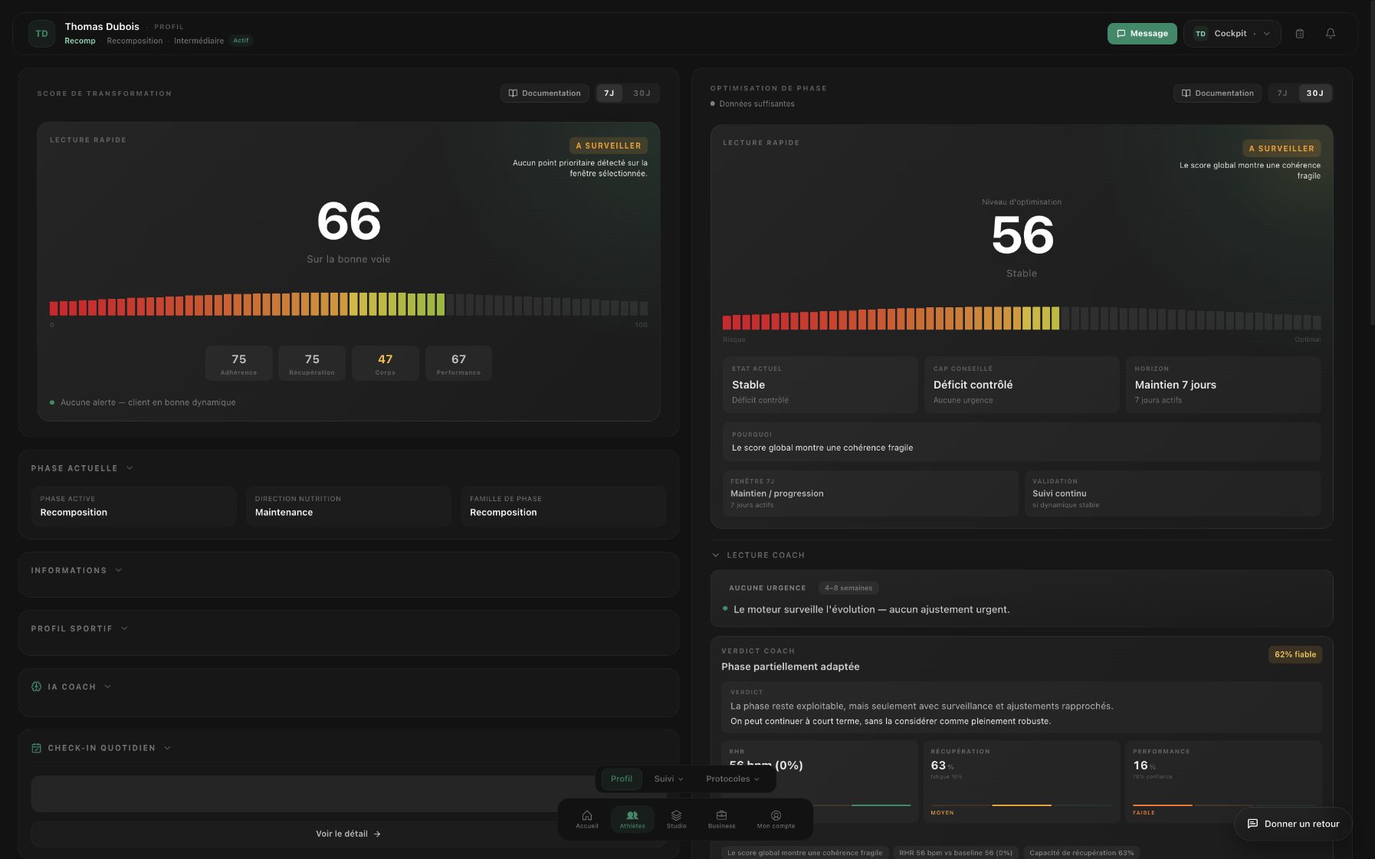
Task: Open the Cockpit dropdown
Action: tap(1232, 34)
